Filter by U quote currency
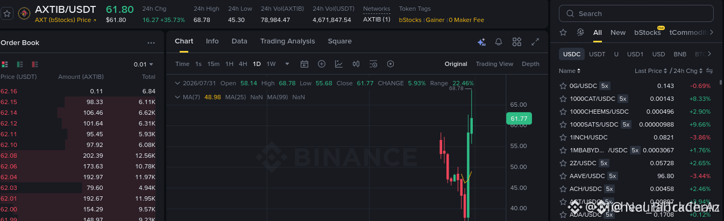 (x=616, y=54)
